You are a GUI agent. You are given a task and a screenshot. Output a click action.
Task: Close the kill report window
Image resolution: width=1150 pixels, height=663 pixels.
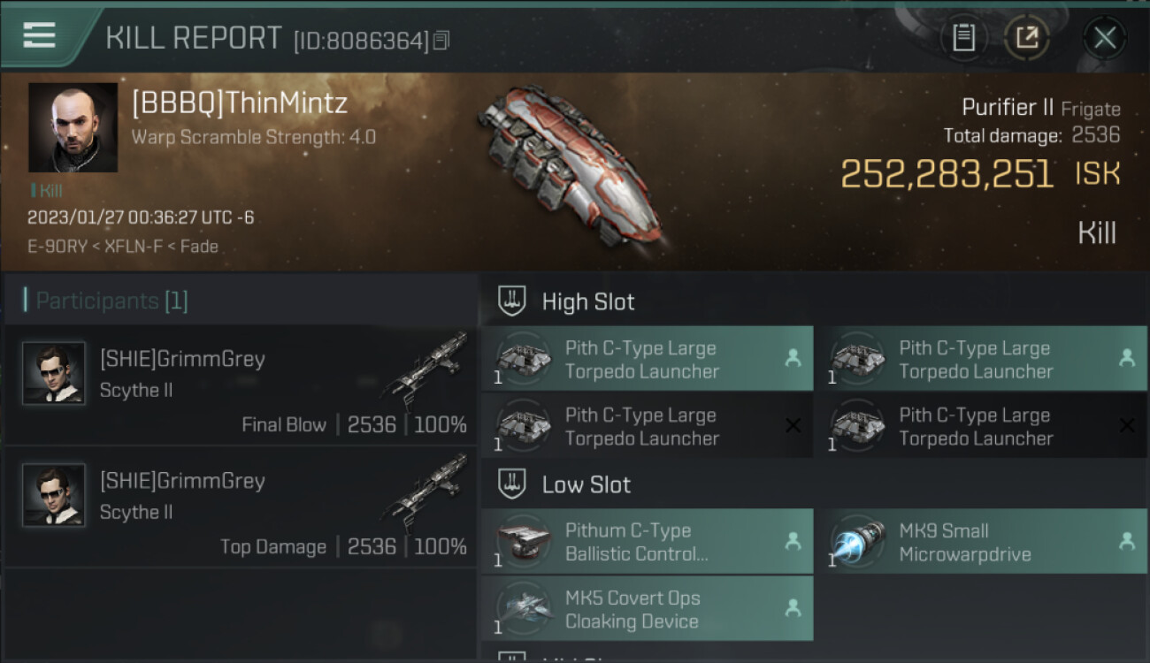coord(1105,37)
